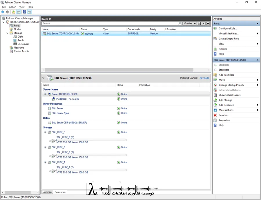Open the Queries dropdown
261x200 pixels.
(190, 23)
